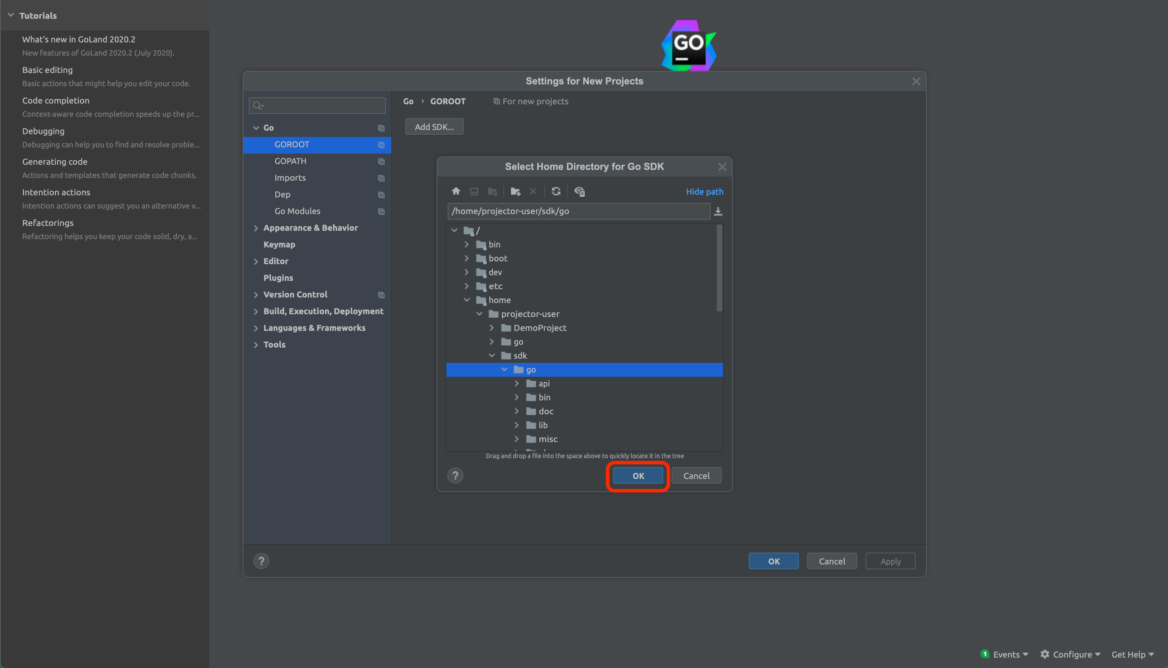Close the Settings for New Projects dialog
This screenshot has width=1168, height=668.
pos(916,81)
